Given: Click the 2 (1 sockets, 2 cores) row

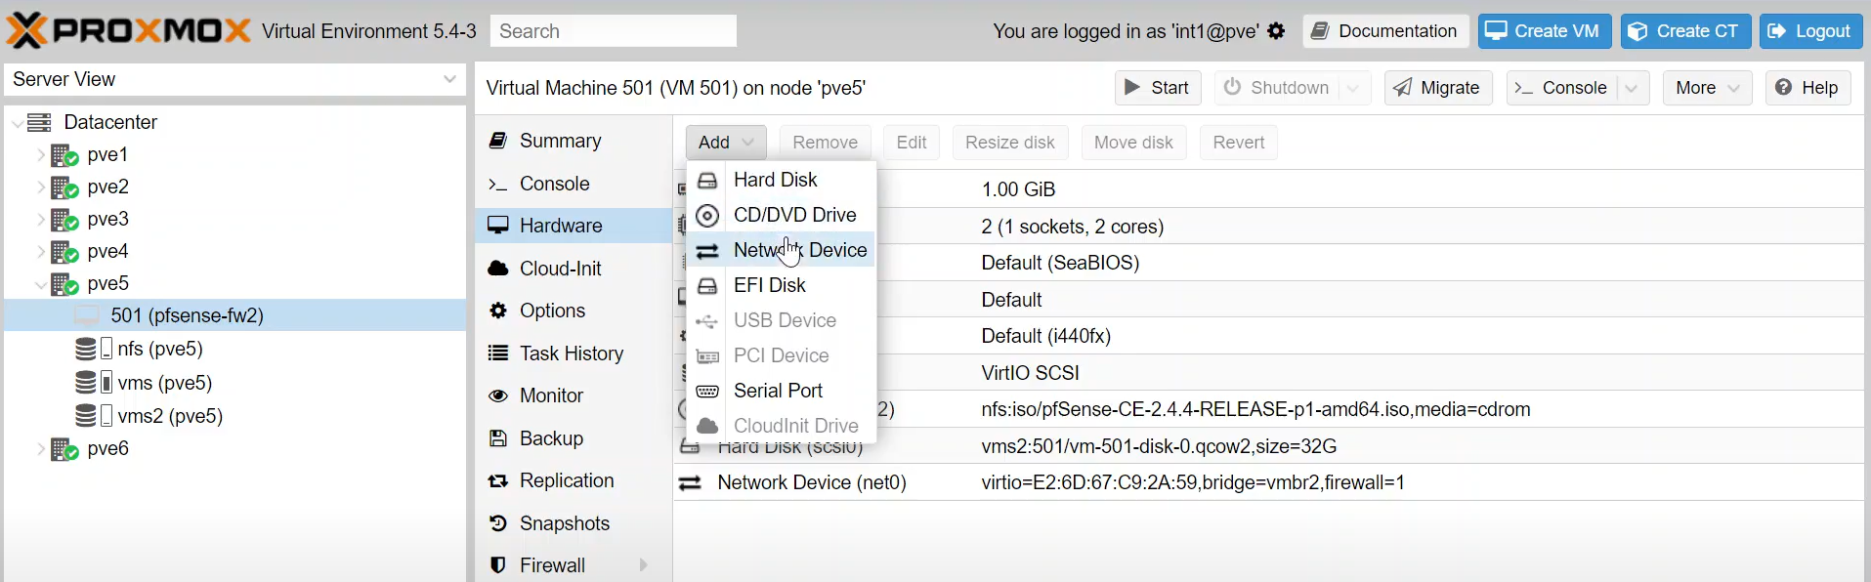Looking at the screenshot, I should click(1268, 227).
